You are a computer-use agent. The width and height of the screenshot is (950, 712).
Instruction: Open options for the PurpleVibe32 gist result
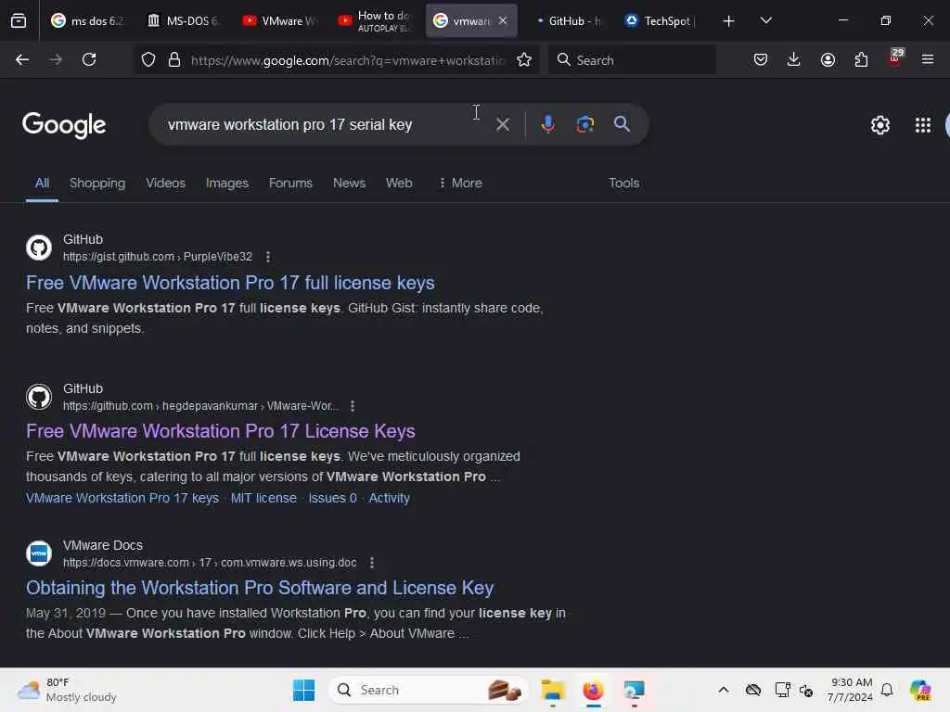point(268,257)
